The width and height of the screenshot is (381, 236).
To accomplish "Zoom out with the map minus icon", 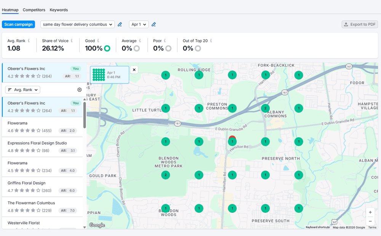I will pyautogui.click(x=370, y=221).
